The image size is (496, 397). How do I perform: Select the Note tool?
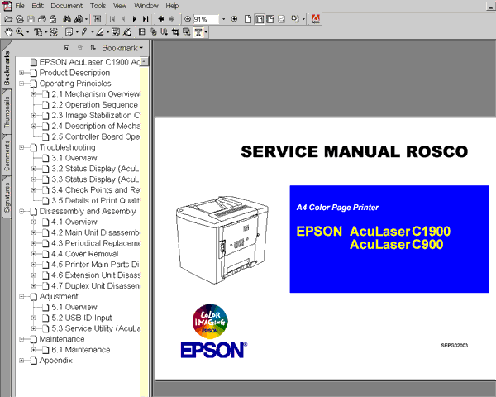(x=69, y=32)
